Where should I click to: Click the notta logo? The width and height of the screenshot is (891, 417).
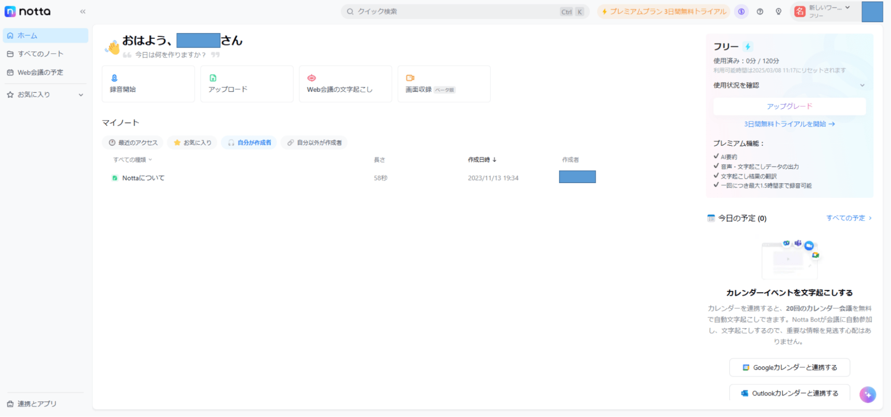pos(28,12)
